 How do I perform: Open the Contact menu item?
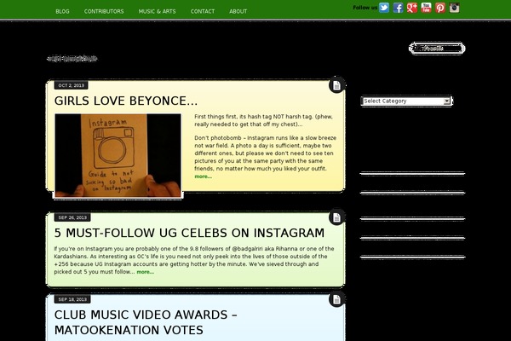(203, 11)
